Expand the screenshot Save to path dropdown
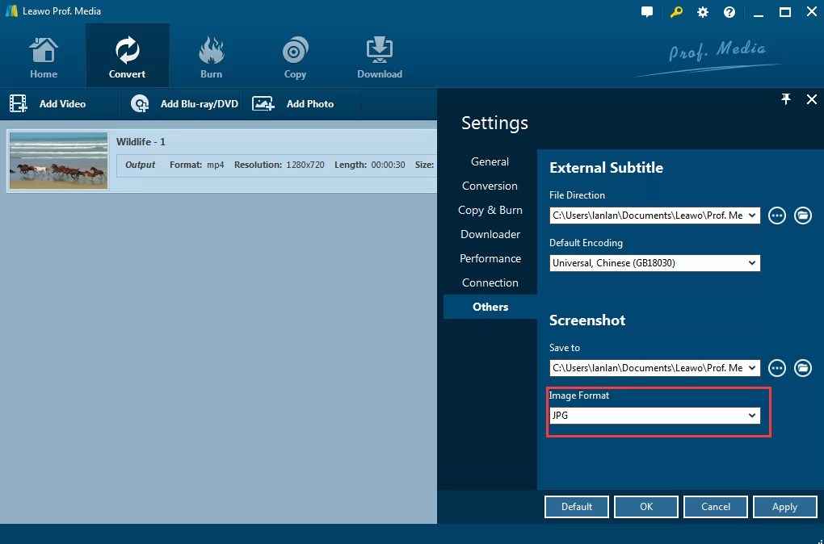The width and height of the screenshot is (824, 544). coord(752,368)
